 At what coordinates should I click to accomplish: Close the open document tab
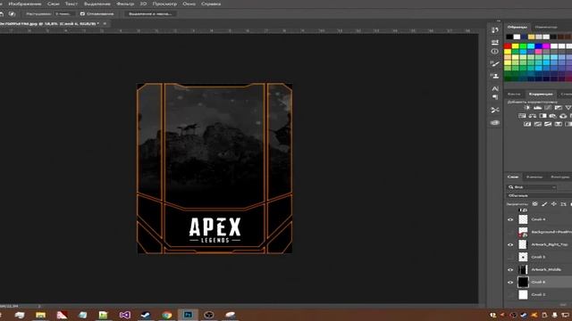pyautogui.click(x=105, y=24)
